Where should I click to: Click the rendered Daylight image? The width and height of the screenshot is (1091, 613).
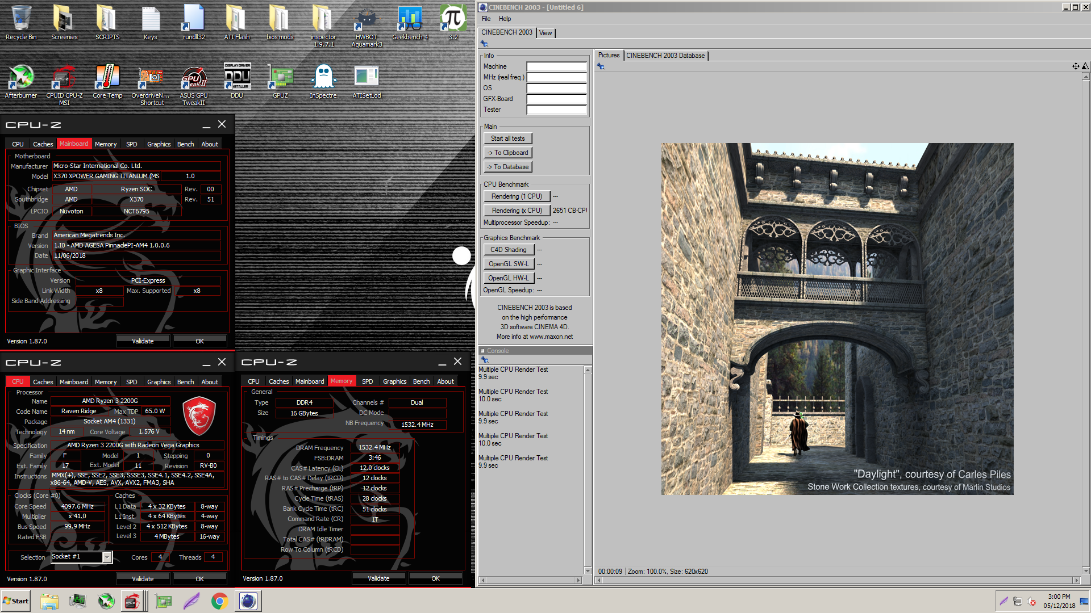pos(837,318)
